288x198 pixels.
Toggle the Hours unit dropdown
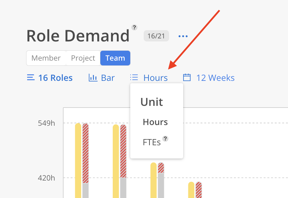tap(149, 78)
